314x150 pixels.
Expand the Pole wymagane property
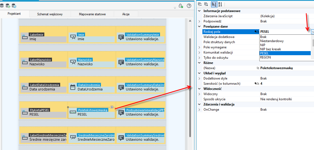[199, 47]
